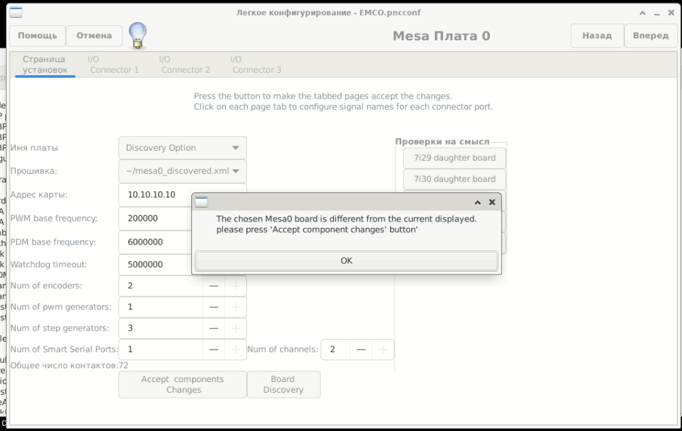Roll up the warning dialog window

click(x=477, y=202)
